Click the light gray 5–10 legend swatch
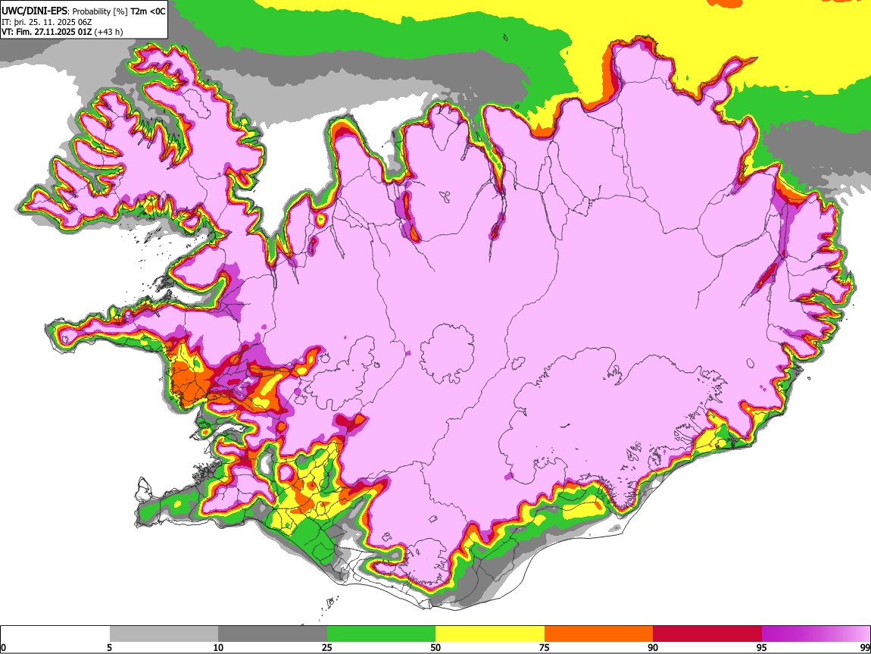Viewport: 871px width, 654px height. point(164,634)
